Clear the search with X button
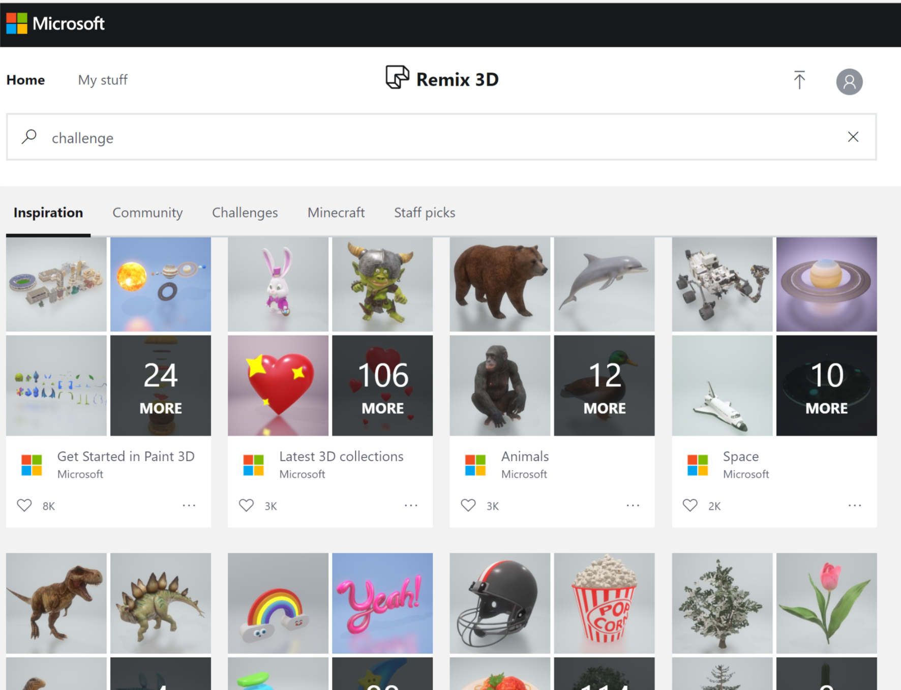Screen dimensions: 901x690 click(853, 137)
